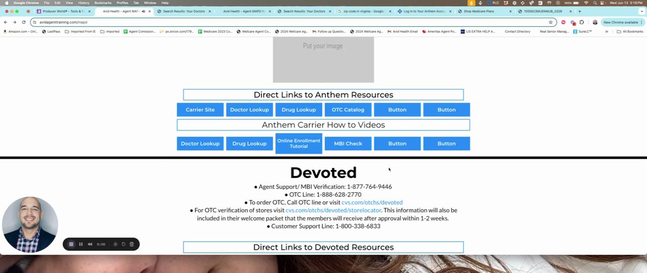Open the MBI Check how-to video
647x273 pixels.
coord(348,144)
